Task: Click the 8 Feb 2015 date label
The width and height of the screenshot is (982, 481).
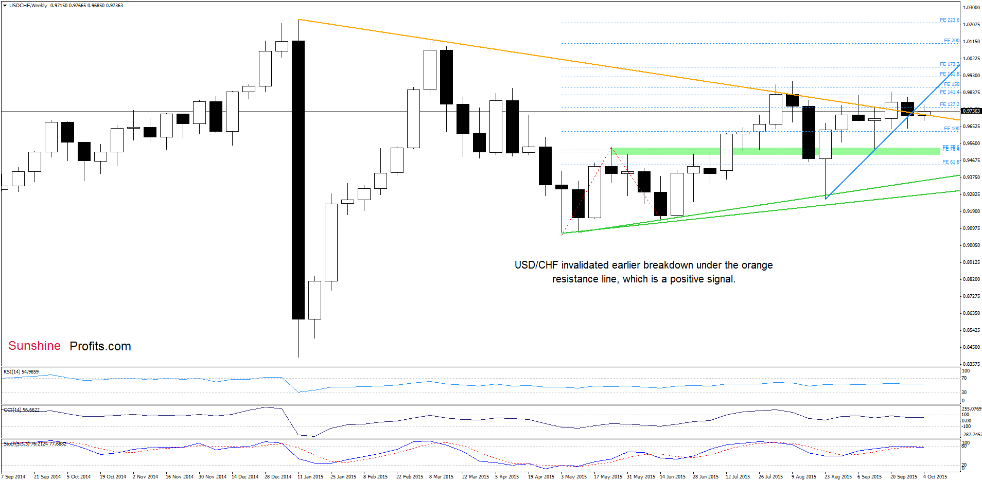Action: pyautogui.click(x=375, y=477)
